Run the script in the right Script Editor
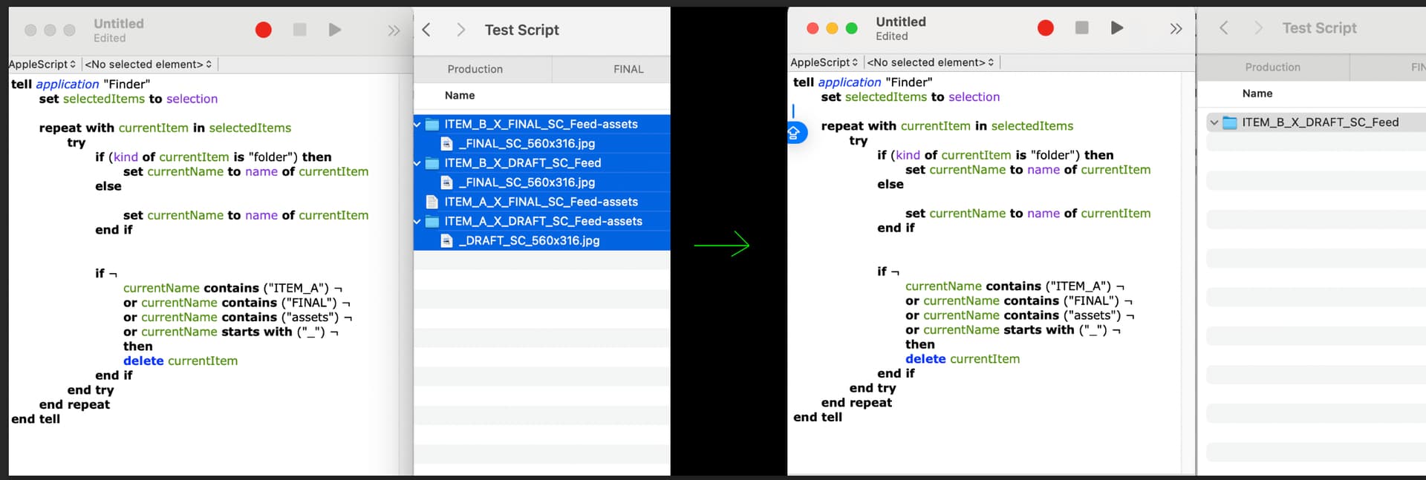The image size is (1426, 480). pyautogui.click(x=1117, y=27)
